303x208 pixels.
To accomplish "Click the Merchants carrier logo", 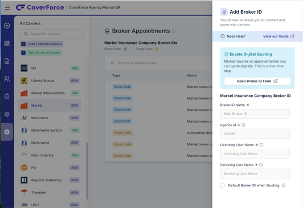I will click(x=24, y=118).
